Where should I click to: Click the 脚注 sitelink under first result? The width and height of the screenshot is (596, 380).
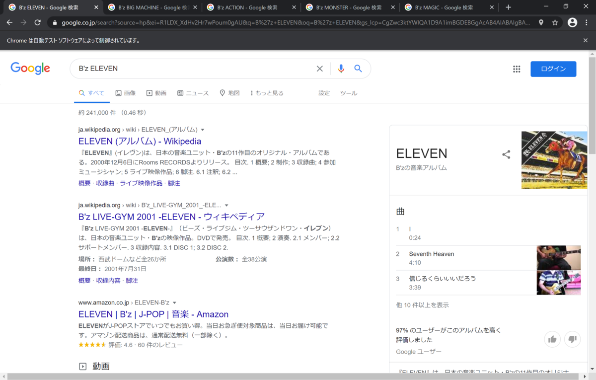point(174,183)
